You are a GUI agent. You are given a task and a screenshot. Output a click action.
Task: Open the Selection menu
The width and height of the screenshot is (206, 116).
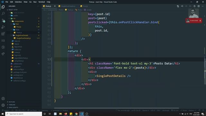pyautogui.click(x=18, y=2)
